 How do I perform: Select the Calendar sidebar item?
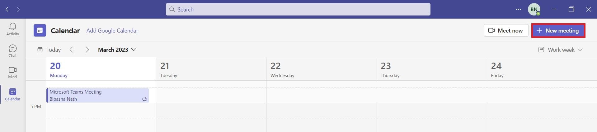pos(12,95)
